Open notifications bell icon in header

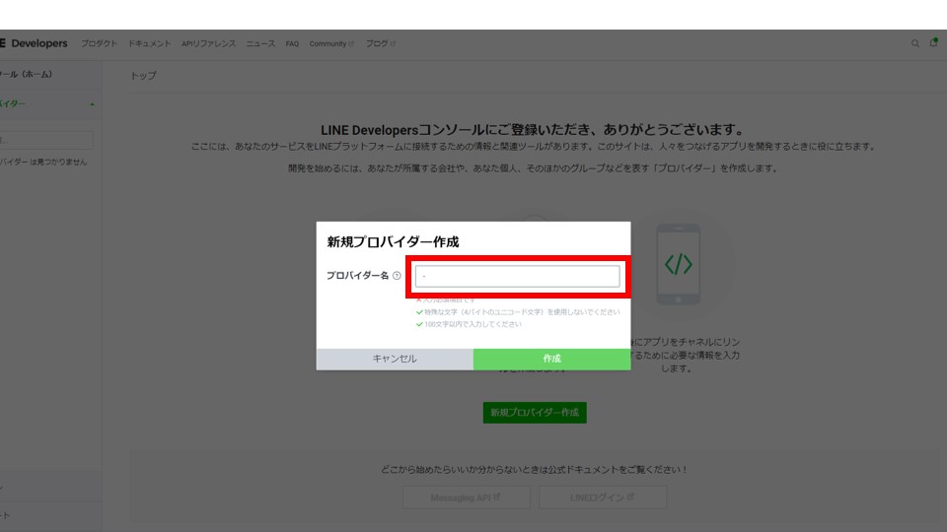(x=933, y=43)
